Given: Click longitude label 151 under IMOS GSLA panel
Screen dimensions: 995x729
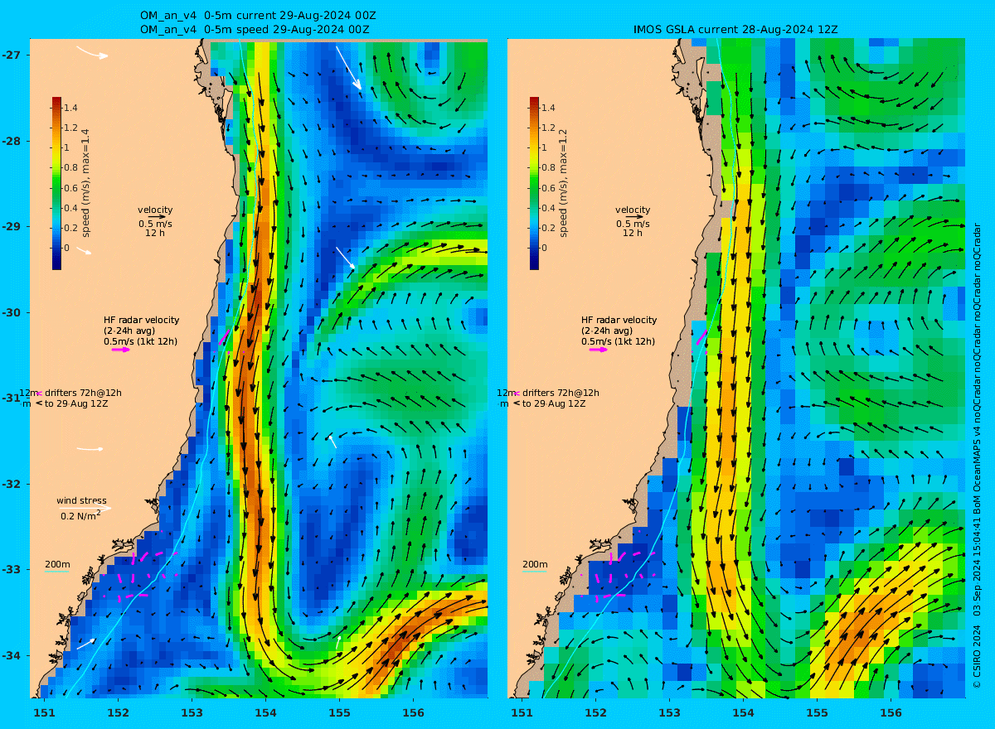Looking at the screenshot, I should click(x=522, y=713).
